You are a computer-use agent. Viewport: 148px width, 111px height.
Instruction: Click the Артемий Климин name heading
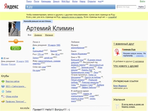[50, 28]
